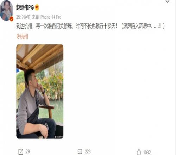Image resolution: width=176 pixels, height=155 pixels.
Task: Open the 杭州 location tag
Action: pyautogui.click(x=24, y=37)
